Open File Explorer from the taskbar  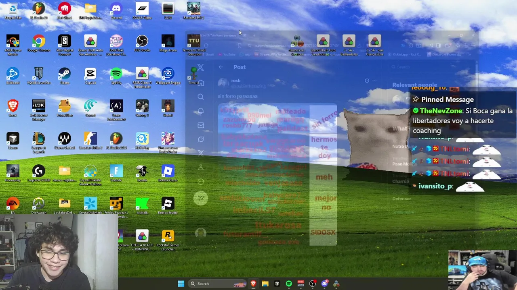[265, 284]
